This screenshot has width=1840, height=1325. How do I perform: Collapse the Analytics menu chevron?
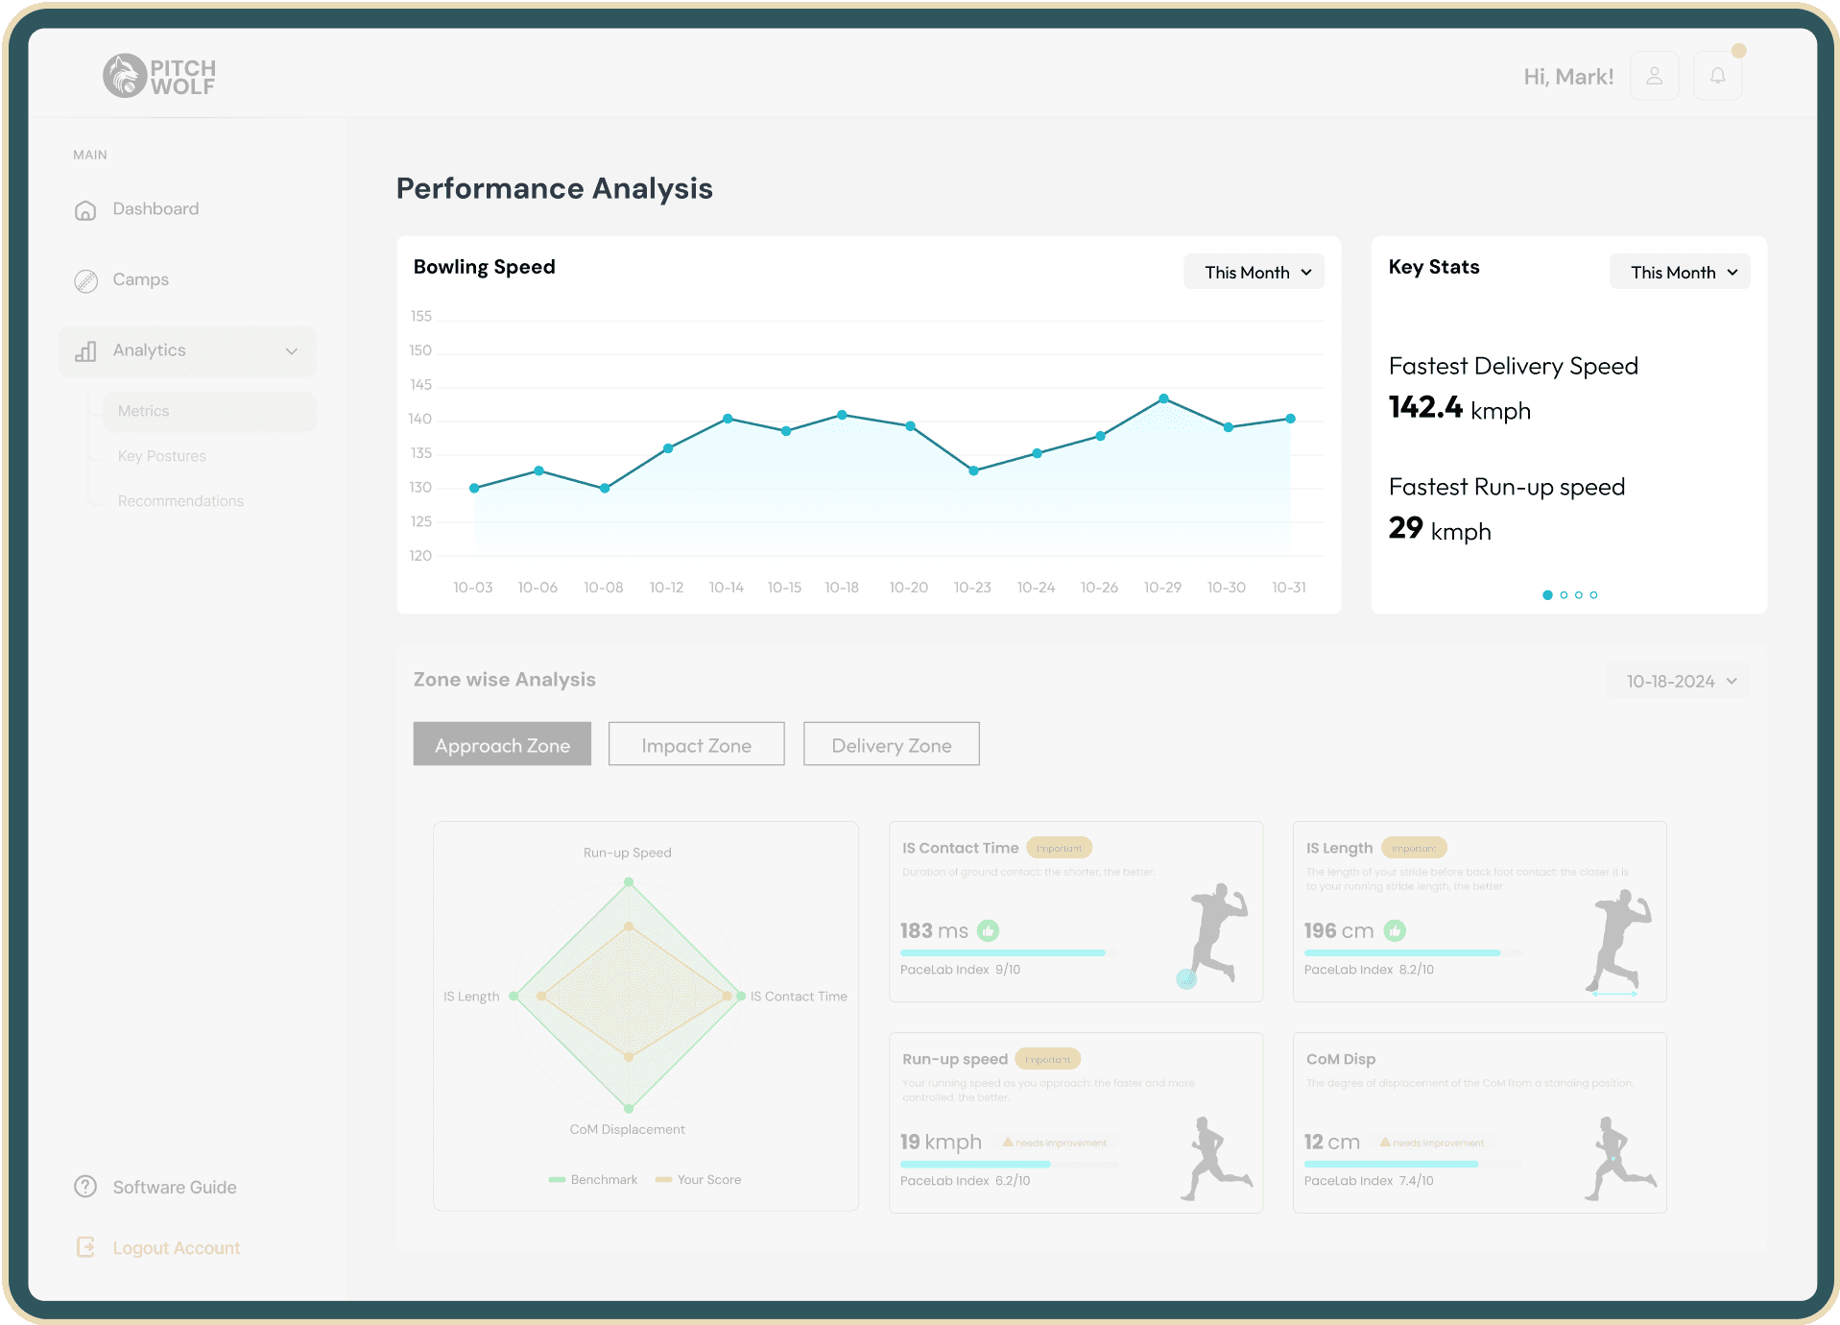pyautogui.click(x=292, y=351)
